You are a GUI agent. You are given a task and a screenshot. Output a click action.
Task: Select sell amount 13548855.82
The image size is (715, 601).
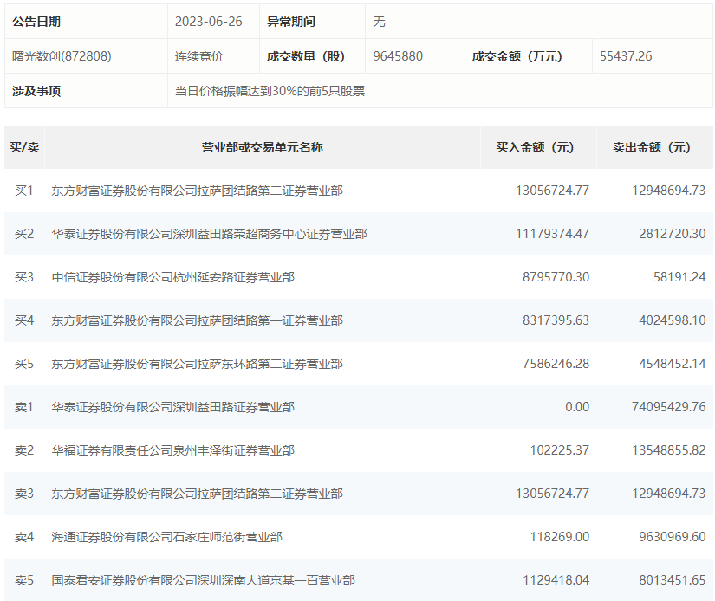[668, 449]
